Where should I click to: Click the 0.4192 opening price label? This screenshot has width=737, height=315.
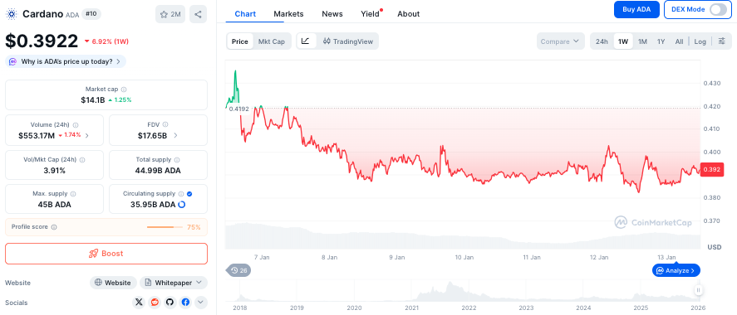coord(238,109)
